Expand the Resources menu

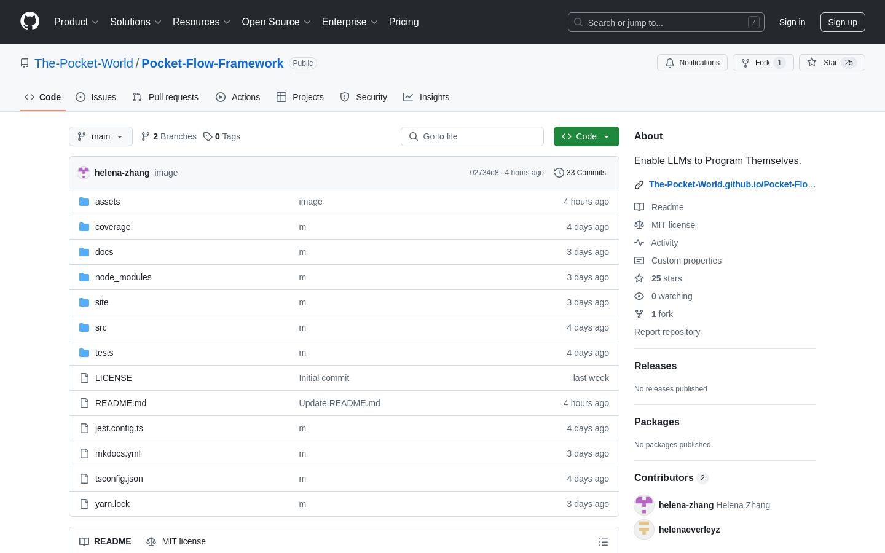(202, 22)
